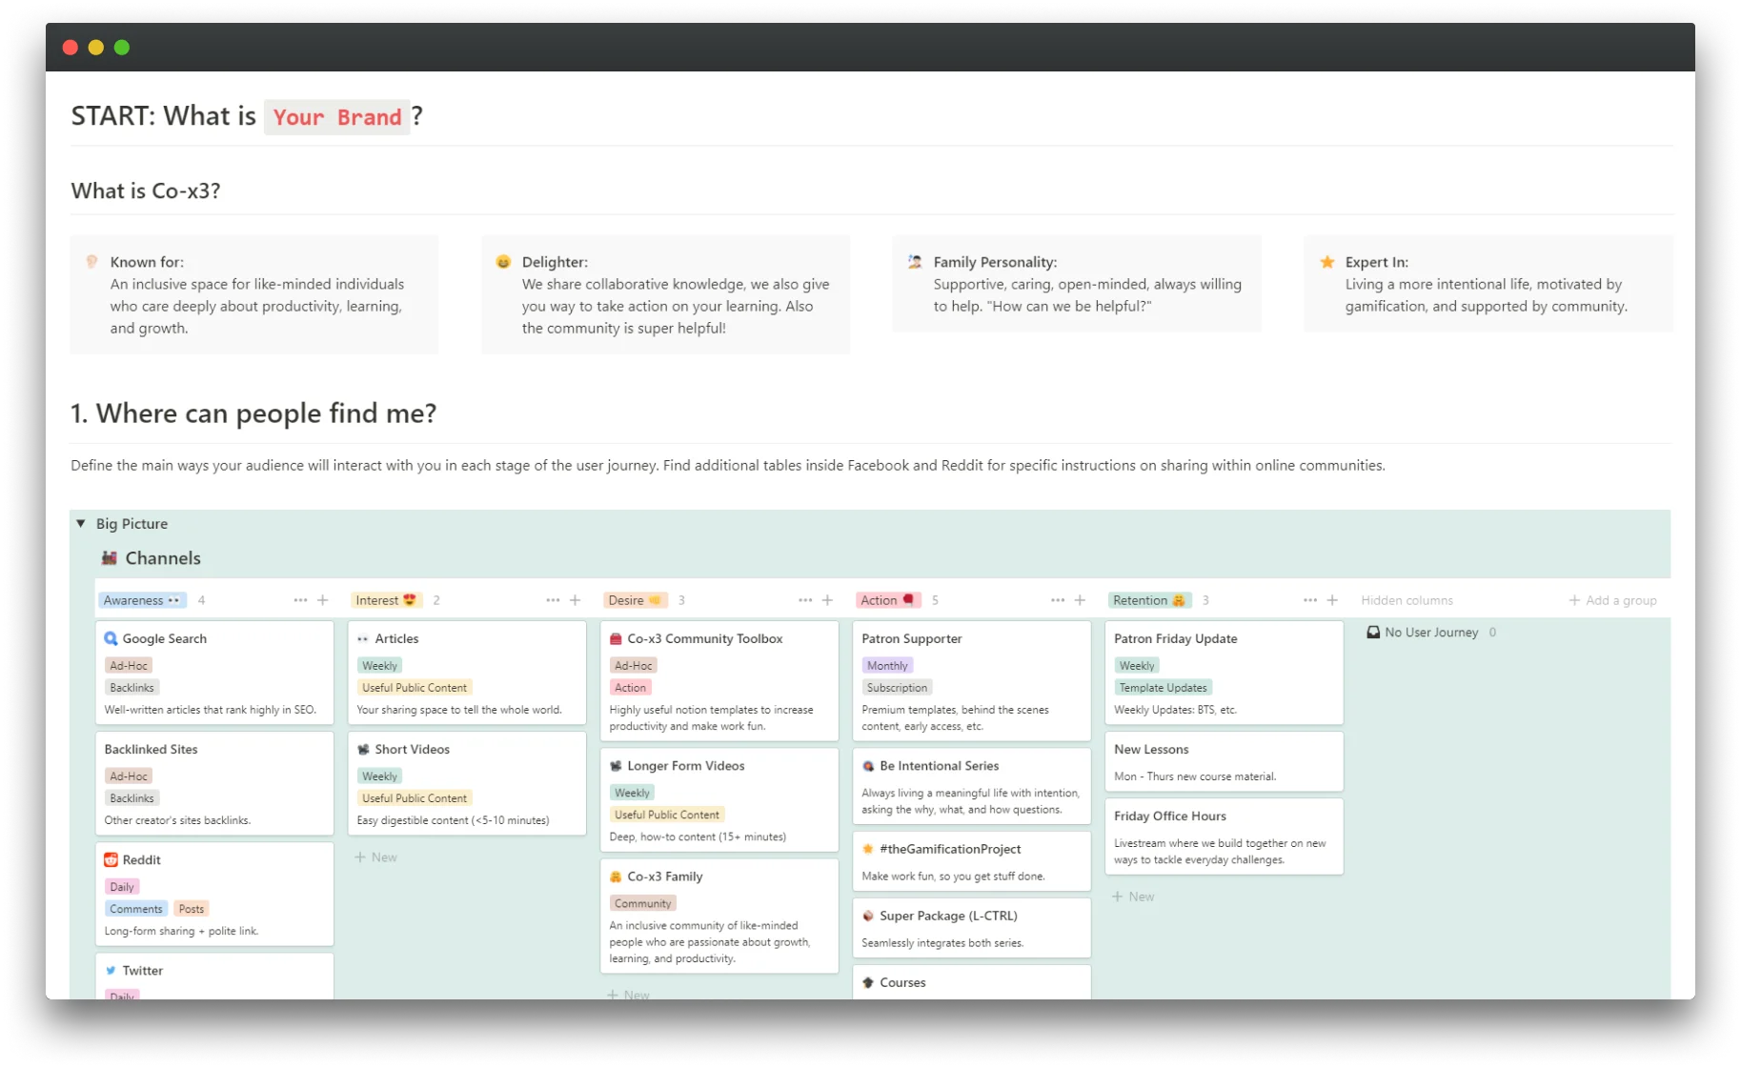Screen dimensions: 1741x1068
Task: Select the Desire group label
Action: point(635,600)
